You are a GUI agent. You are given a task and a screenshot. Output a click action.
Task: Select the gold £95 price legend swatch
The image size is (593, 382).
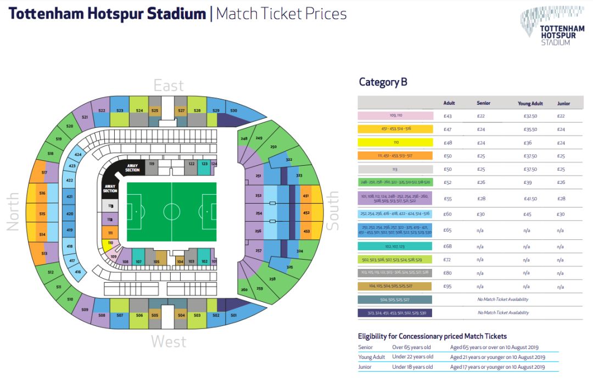click(x=395, y=286)
